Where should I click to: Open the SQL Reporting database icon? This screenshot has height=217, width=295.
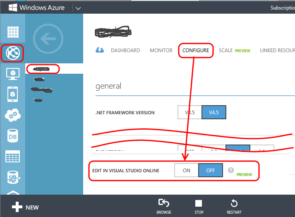pos(13,177)
